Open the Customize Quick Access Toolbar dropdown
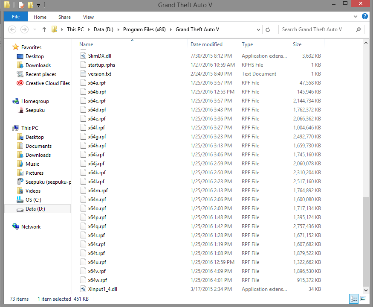This screenshot has height=308, width=373. [38, 5]
